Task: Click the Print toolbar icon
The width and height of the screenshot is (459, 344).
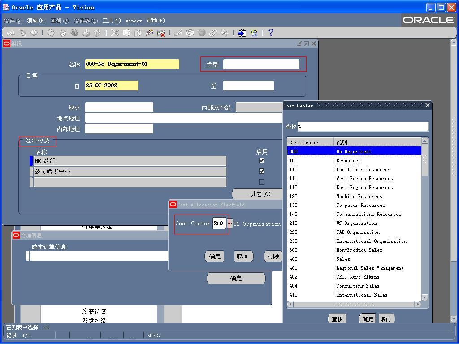Action: pos(86,33)
